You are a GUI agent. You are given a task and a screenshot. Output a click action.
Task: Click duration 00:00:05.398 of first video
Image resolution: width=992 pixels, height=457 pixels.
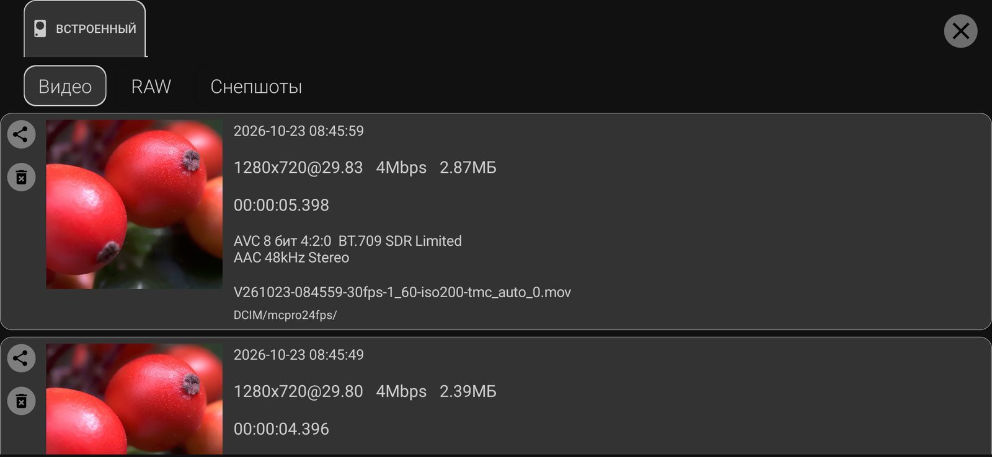(281, 205)
